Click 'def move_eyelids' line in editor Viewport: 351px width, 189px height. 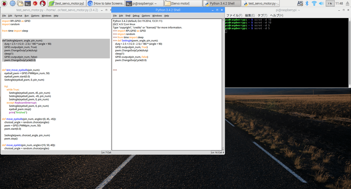pos(29,145)
